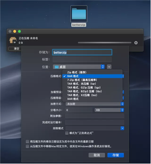Click the 加载预设 label

click(x=56, y=92)
